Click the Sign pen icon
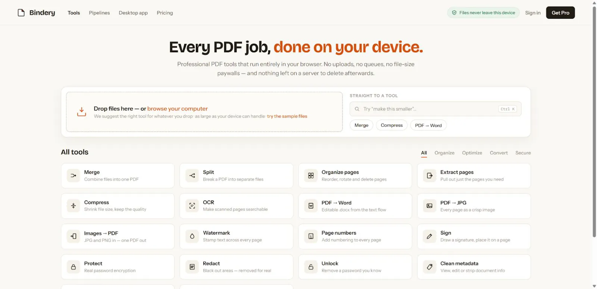Viewport: 597px width, 289px height. point(429,236)
